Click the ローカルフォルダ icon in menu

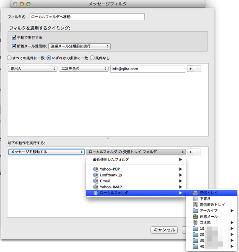[96, 193]
